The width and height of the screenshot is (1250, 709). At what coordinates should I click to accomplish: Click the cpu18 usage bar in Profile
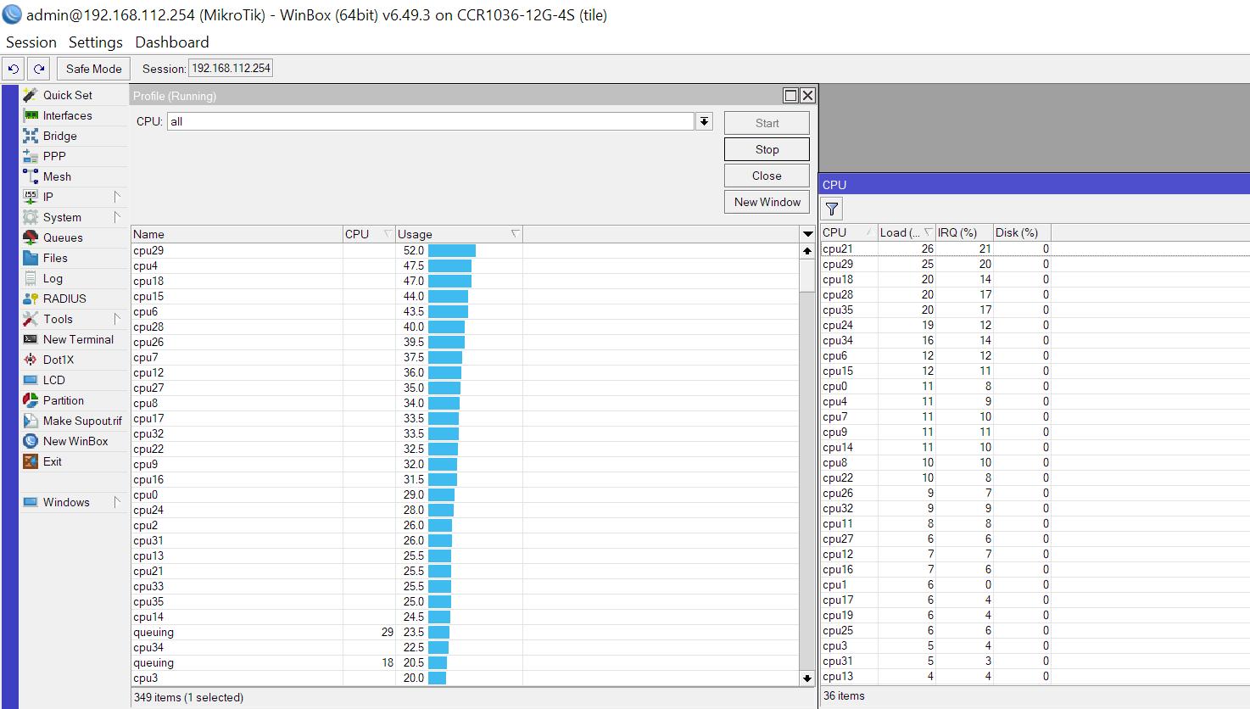point(449,281)
